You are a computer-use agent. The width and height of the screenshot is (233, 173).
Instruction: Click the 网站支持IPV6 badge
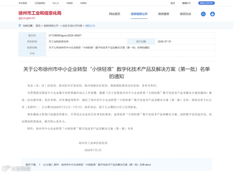click(206, 3)
